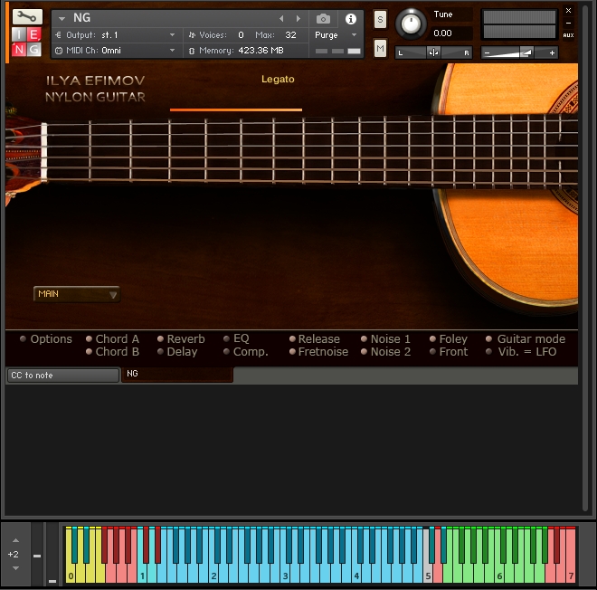Click the guitar fretboard nut
Image resolution: width=597 pixels, height=590 pixels.
44,152
